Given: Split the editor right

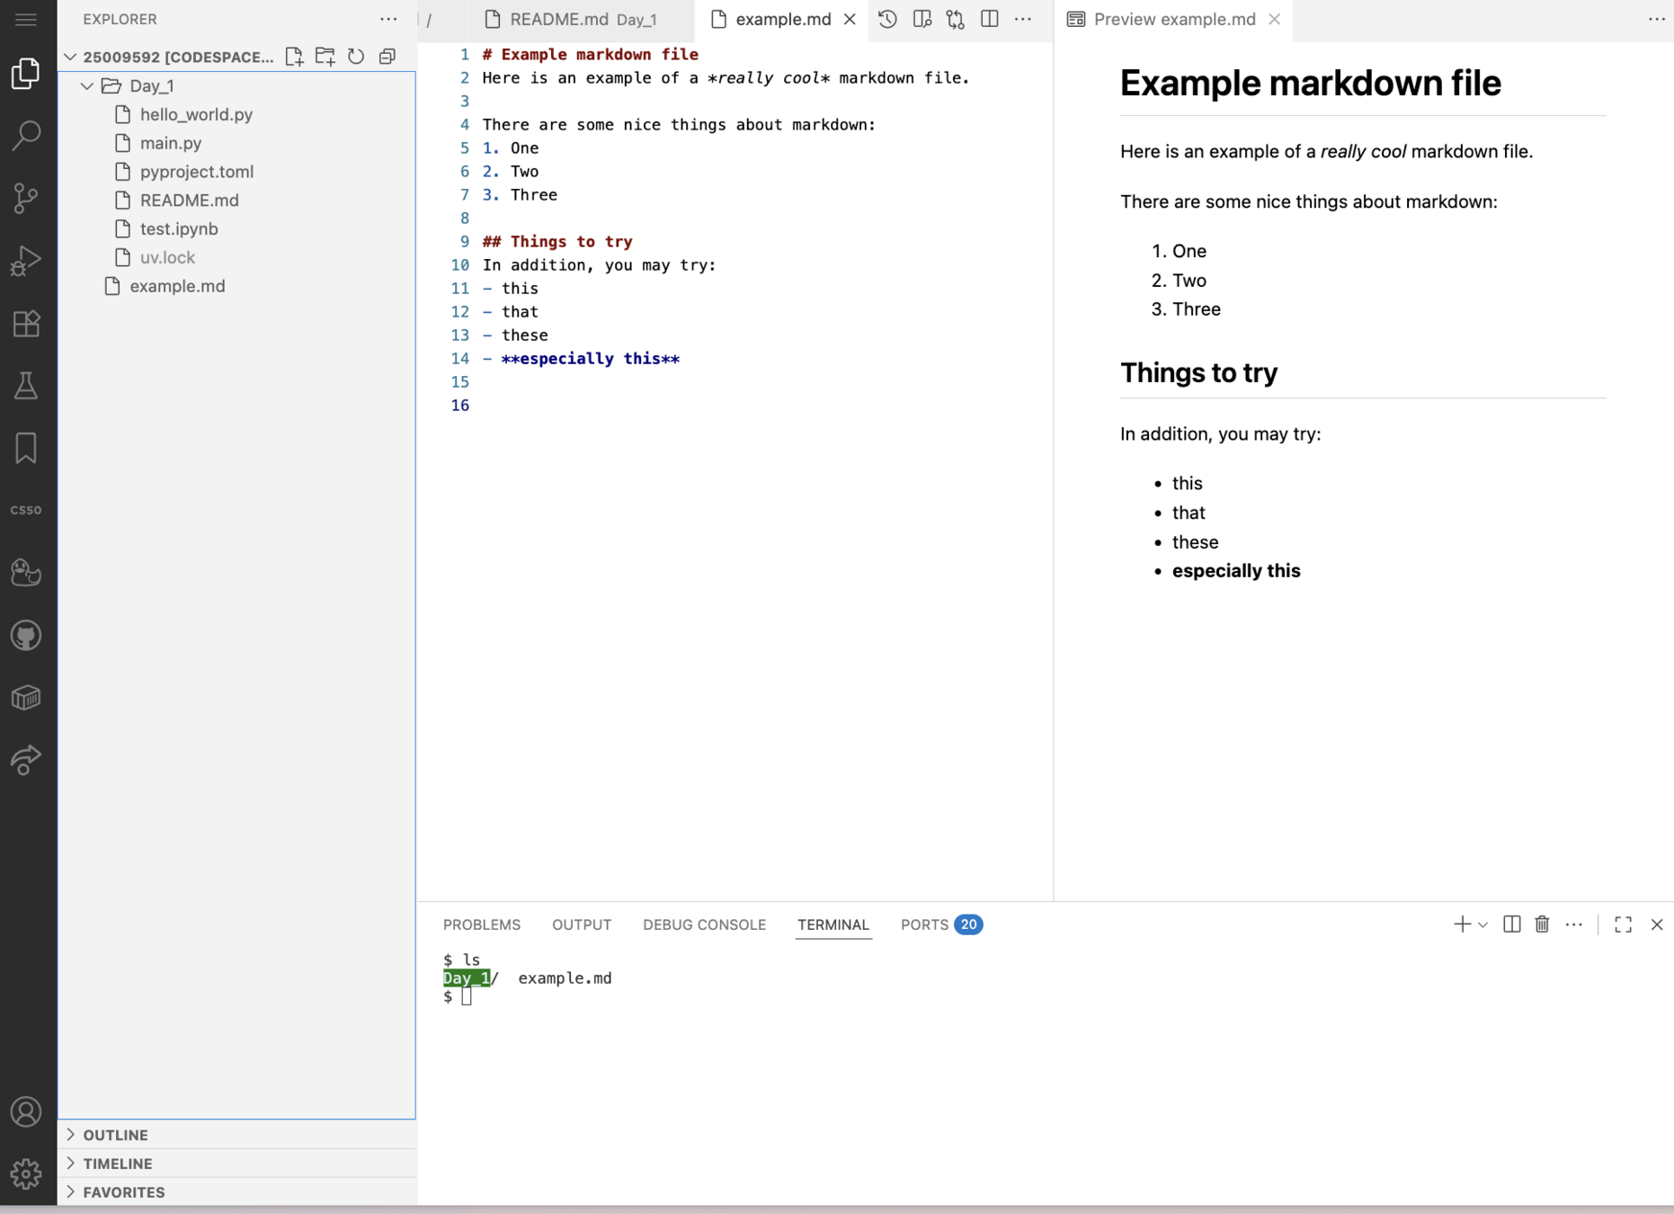Looking at the screenshot, I should pyautogui.click(x=990, y=19).
